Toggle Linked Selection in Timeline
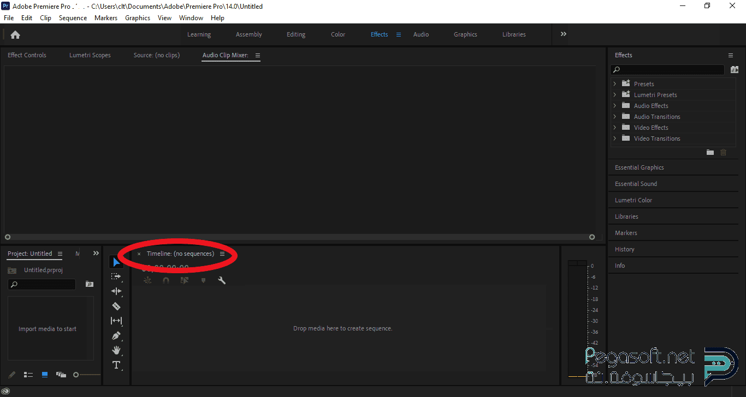The height and width of the screenshot is (397, 746). [x=185, y=280]
